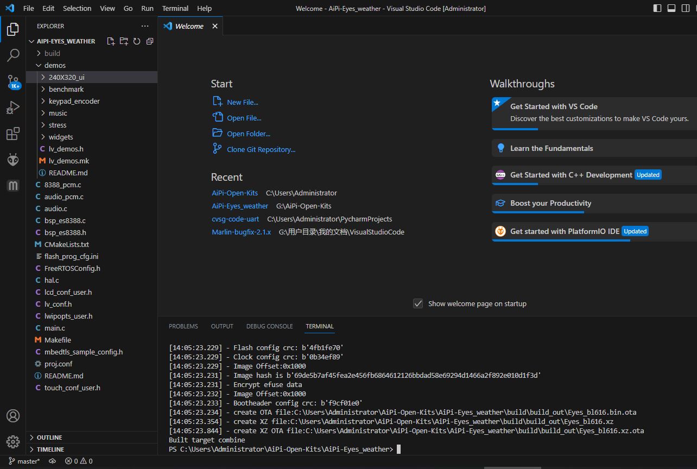Close the Welcome tab
The height and width of the screenshot is (469, 697).
click(215, 26)
